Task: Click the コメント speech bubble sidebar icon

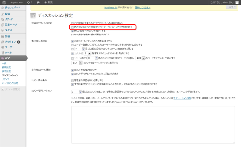Action: pyautogui.click(x=3, y=30)
